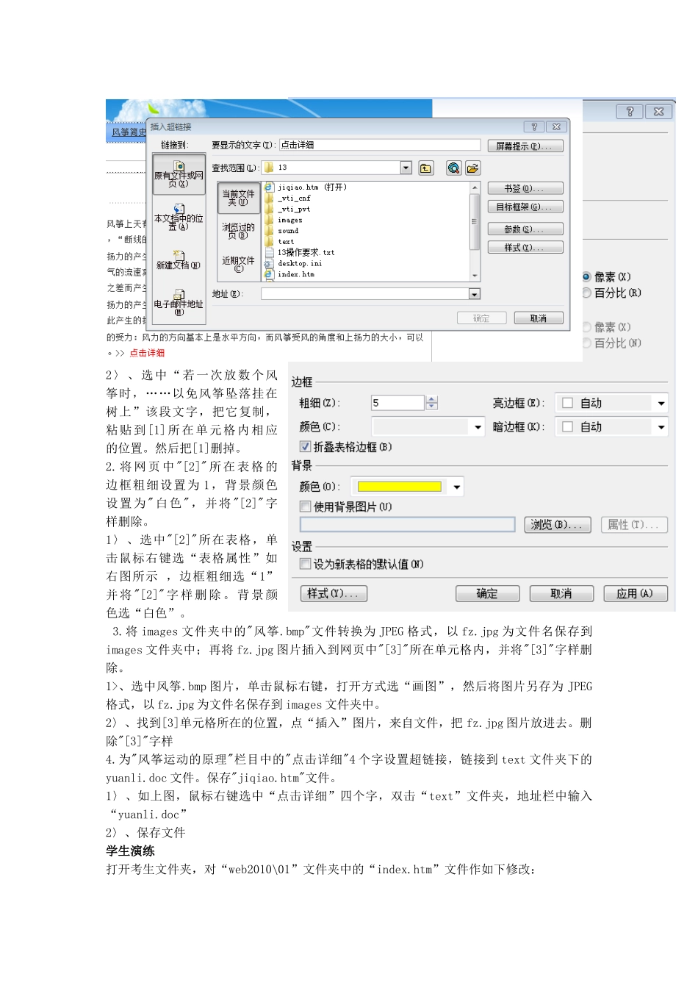This screenshot has height=988, width=698.
Task: Open background 颜色(O) dropdown arrow
Action: pos(457,487)
